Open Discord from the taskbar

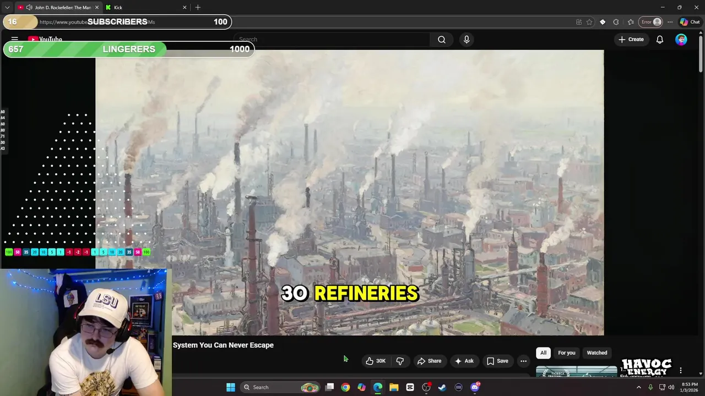click(475, 387)
